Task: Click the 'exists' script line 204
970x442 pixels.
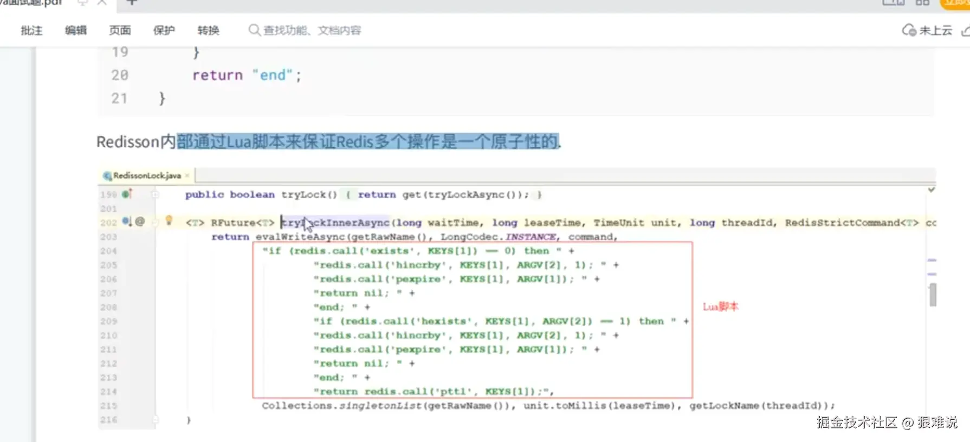Action: 418,251
